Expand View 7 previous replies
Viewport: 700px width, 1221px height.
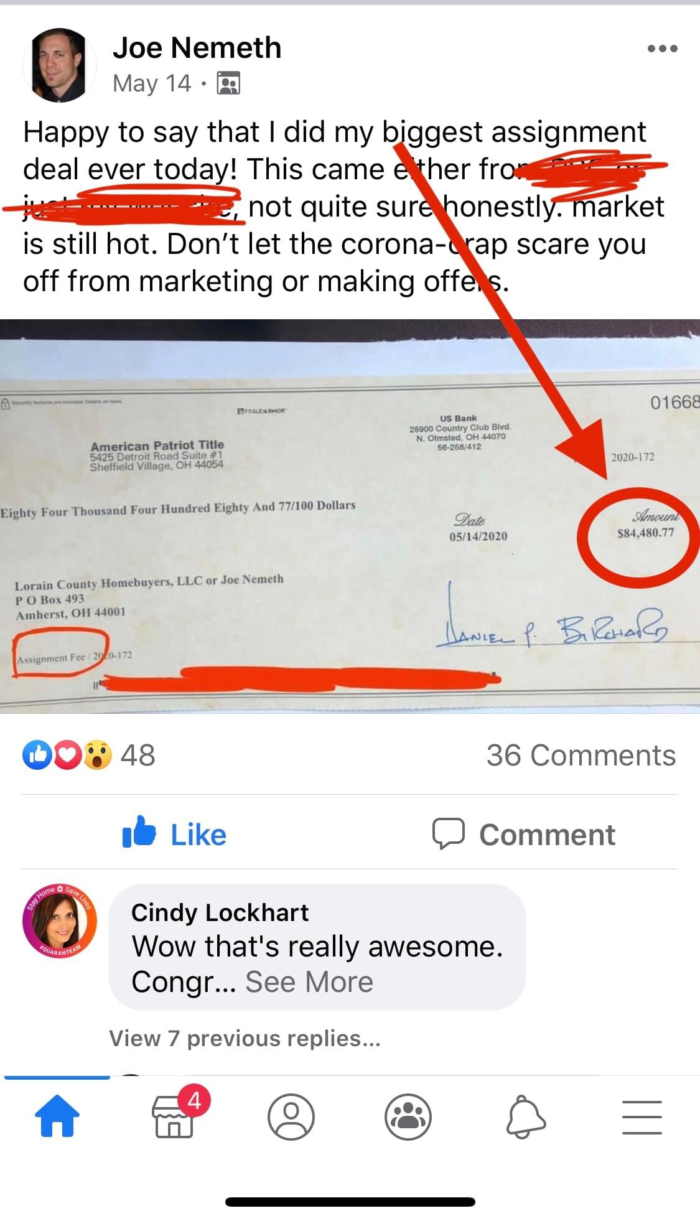coord(245,1038)
